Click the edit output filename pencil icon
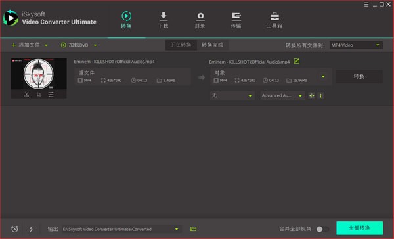Viewport: 394px width, 239px height. 297,61
